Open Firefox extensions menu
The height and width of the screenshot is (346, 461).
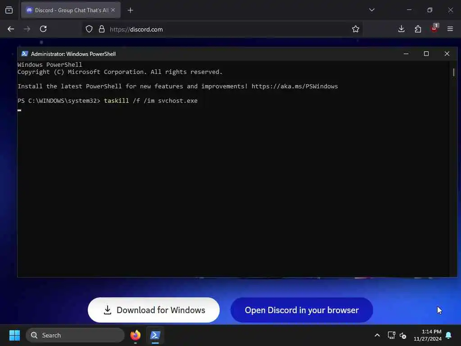coord(418,29)
